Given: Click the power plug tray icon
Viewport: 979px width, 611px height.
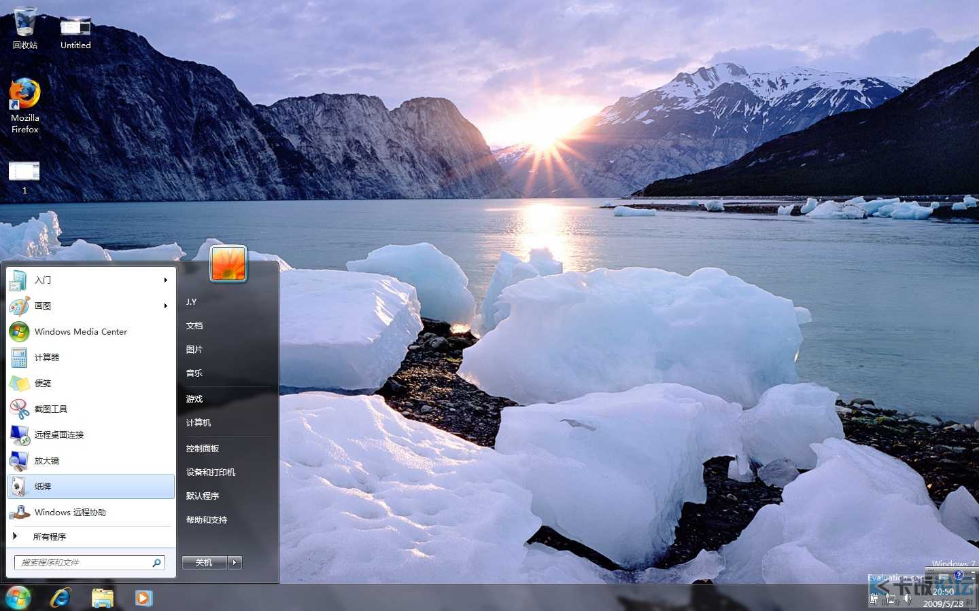Looking at the screenshot, I should click(874, 599).
